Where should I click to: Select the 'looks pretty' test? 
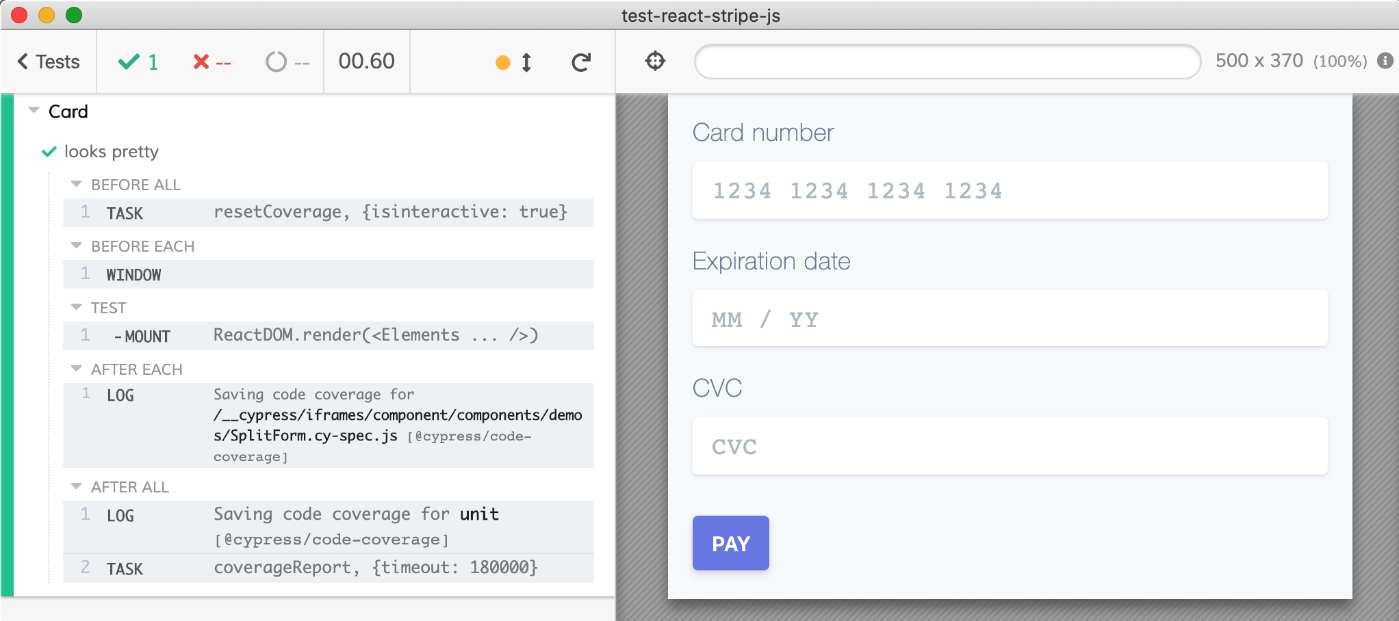pos(111,151)
